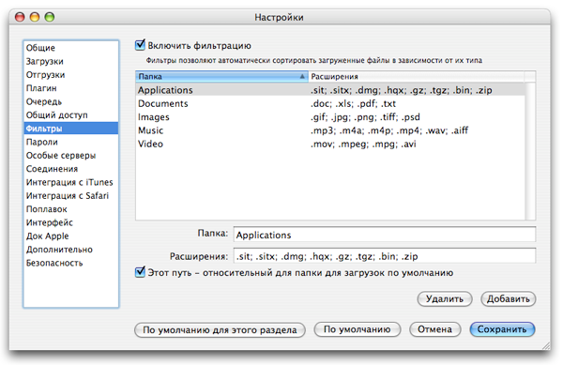This screenshot has width=563, height=365.
Task: Select the Applications filter row
Action: pos(330,90)
